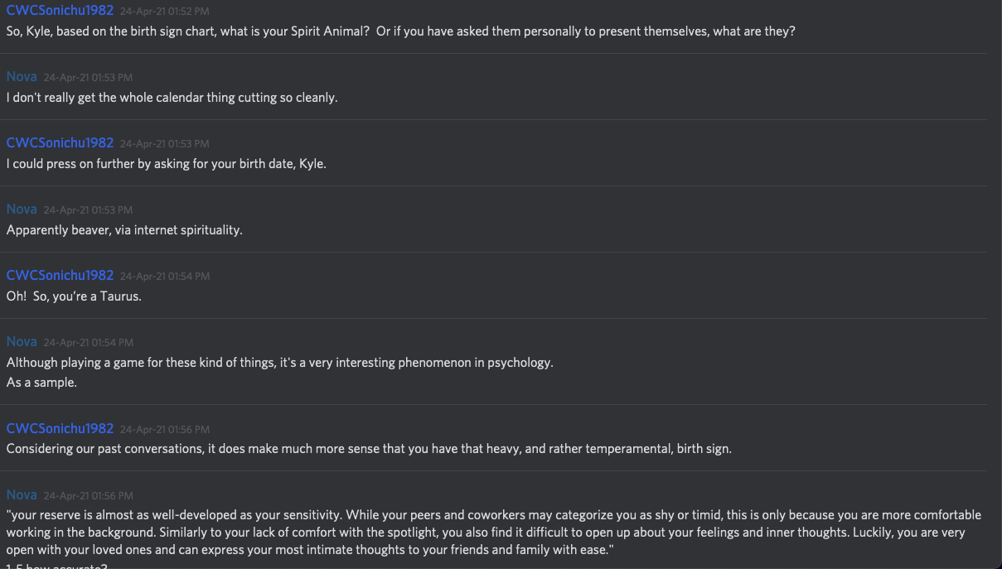Click the "interesting phenomenon in psychology" message
The image size is (1002, 569).
(279, 363)
